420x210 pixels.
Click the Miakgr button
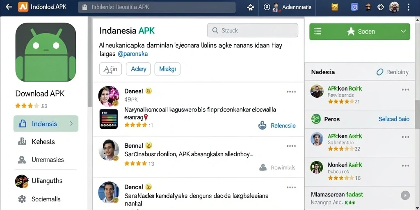pyautogui.click(x=167, y=69)
